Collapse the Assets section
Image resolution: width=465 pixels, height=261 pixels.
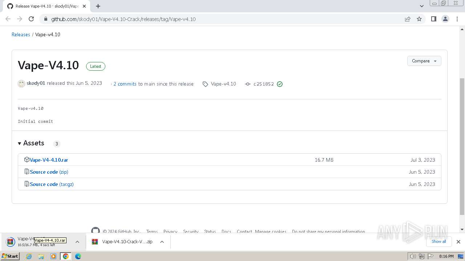tap(31, 143)
